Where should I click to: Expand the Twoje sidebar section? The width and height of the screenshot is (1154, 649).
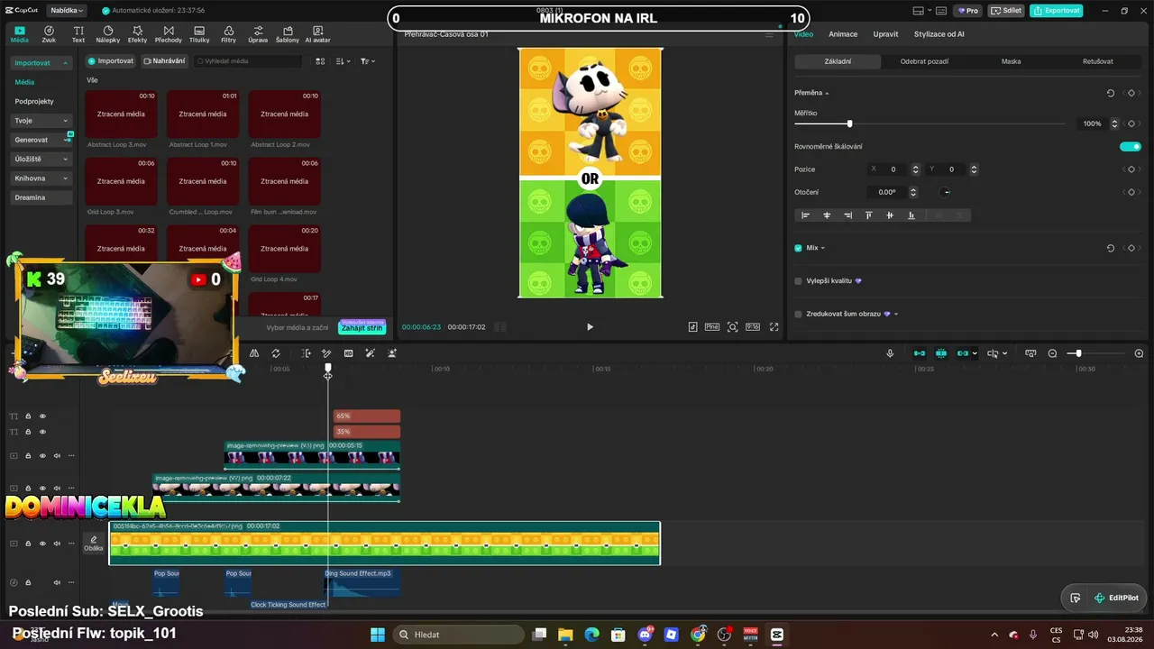(41, 121)
